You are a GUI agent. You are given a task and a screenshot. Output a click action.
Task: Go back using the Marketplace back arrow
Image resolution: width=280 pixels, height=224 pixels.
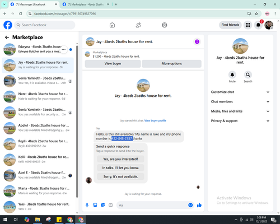(x=7, y=38)
